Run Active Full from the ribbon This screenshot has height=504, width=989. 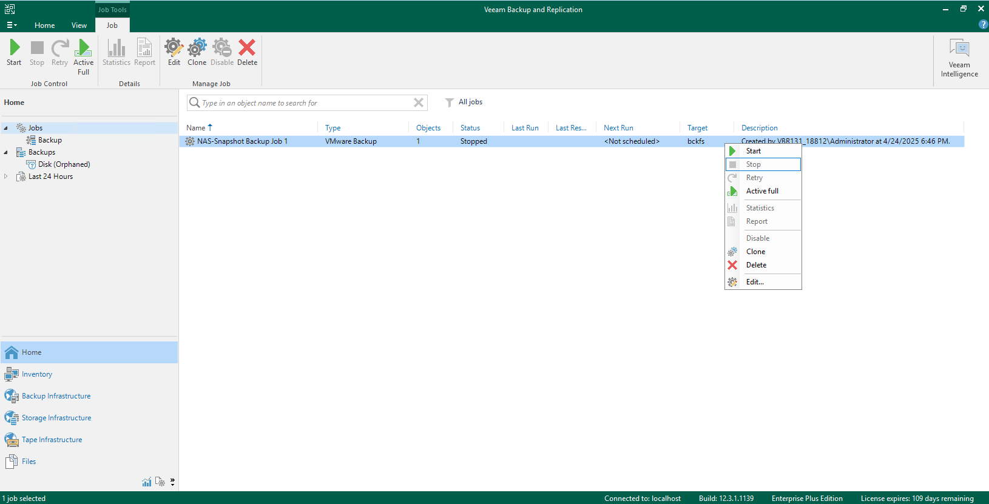84,57
